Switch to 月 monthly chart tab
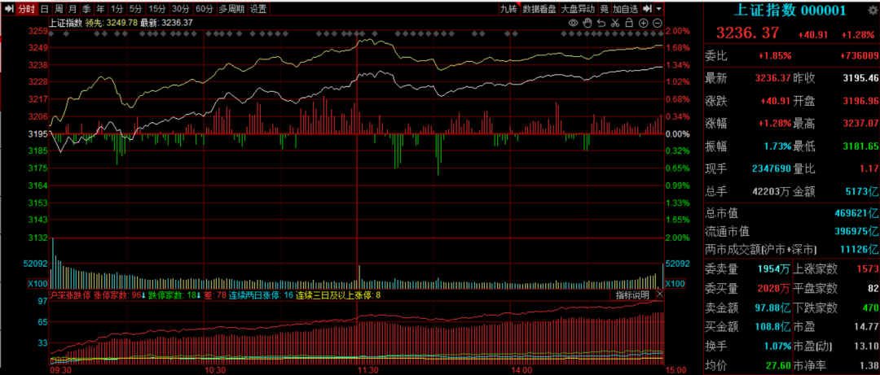 [73, 9]
